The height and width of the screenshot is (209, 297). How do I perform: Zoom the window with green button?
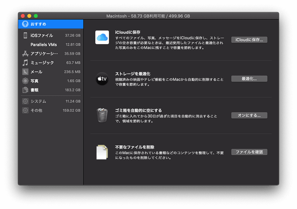pos(36,16)
